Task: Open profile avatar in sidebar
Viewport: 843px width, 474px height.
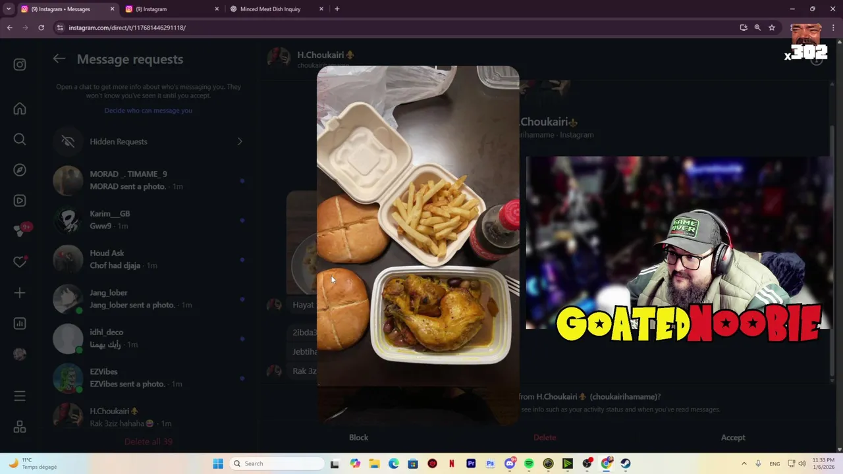Action: click(x=20, y=354)
